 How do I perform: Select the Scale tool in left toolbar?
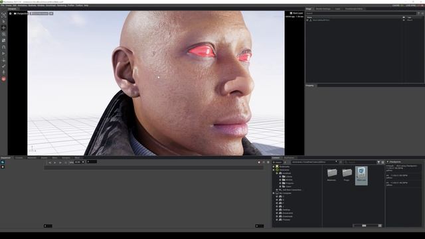click(x=3, y=40)
